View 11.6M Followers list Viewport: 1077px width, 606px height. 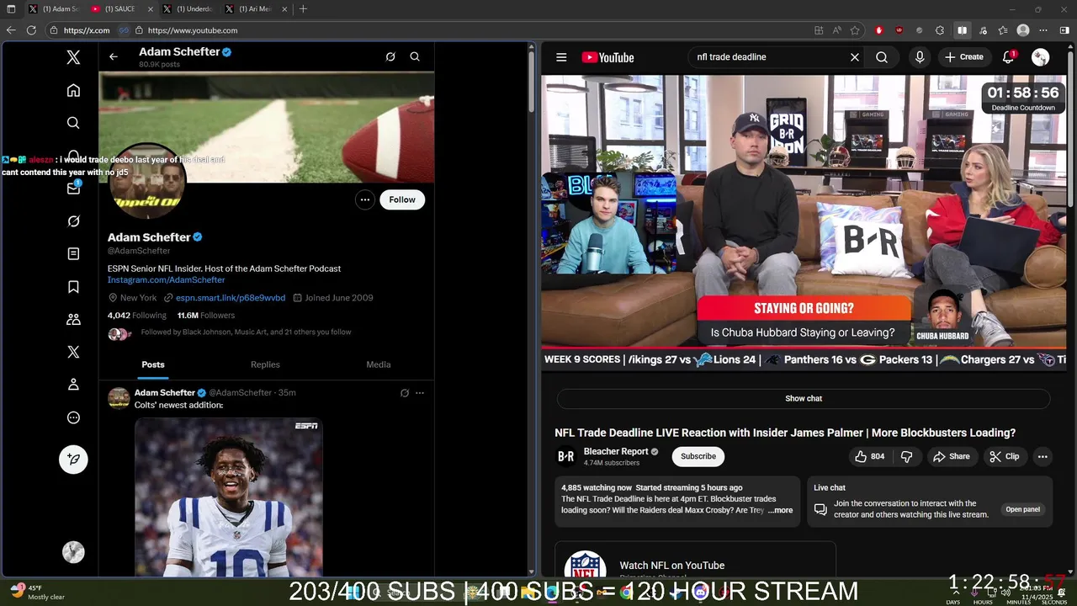click(x=206, y=316)
